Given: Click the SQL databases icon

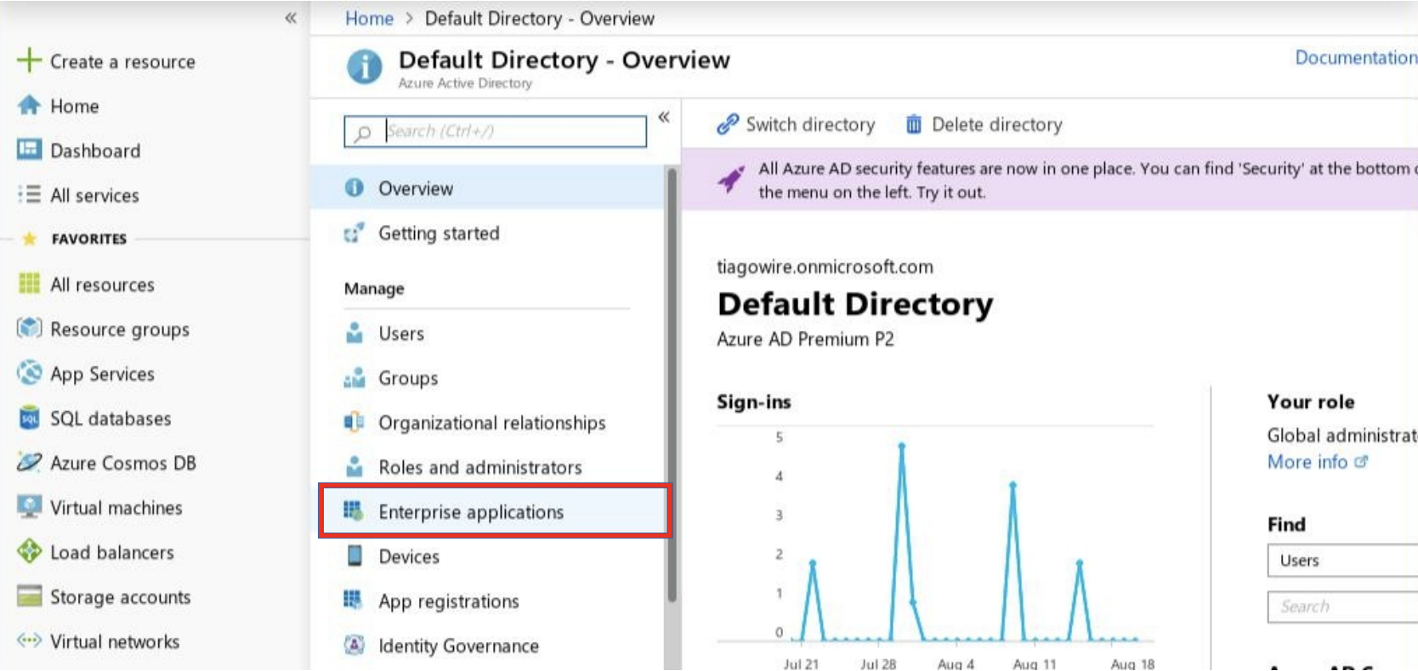Looking at the screenshot, I should 29,418.
